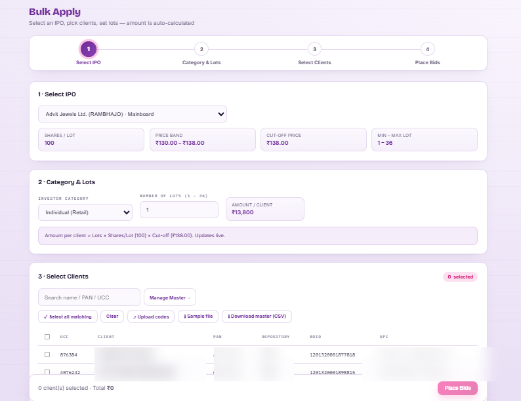Open the Advit Jewels Ltd. IPO dropdown
This screenshot has height=401, width=521.
[x=133, y=114]
